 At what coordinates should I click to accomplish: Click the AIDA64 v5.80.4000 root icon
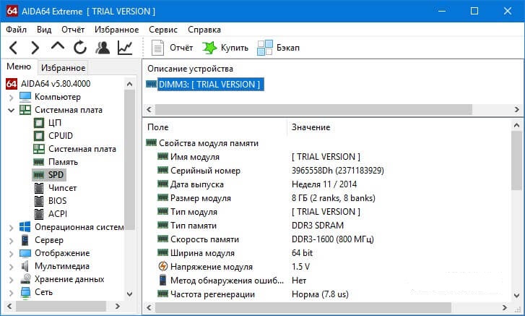point(12,84)
